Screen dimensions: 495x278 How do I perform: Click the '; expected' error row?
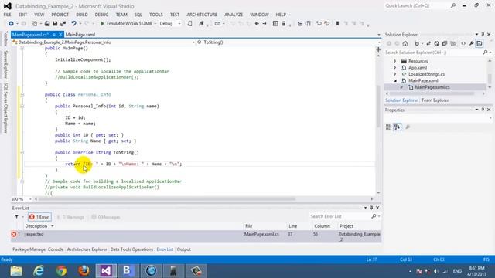click(196, 236)
